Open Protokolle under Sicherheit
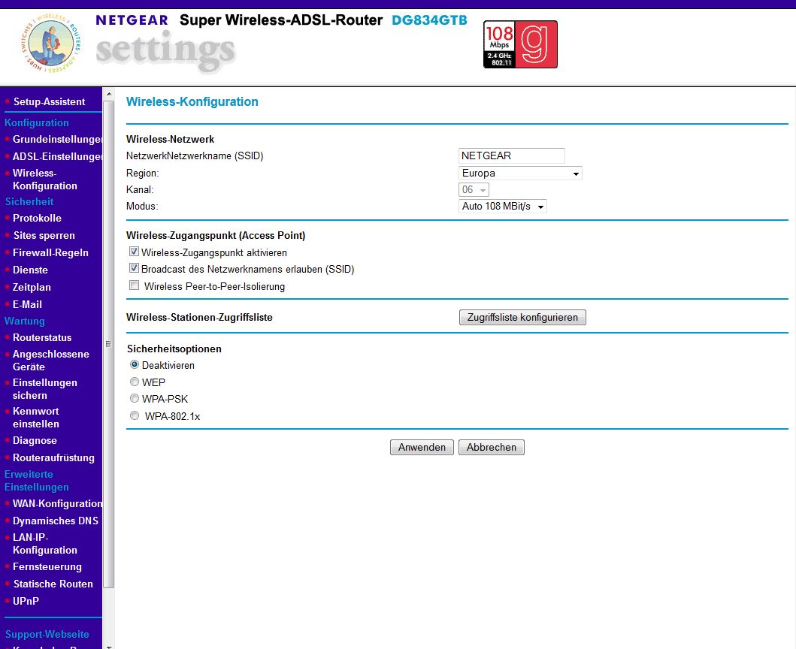 pos(37,218)
